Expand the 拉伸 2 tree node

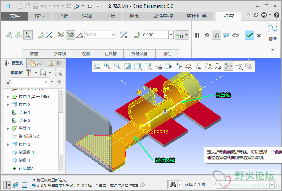(8, 105)
